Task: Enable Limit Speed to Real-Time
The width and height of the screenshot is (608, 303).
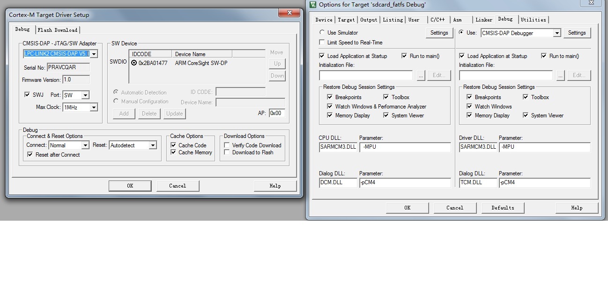Action: point(322,43)
